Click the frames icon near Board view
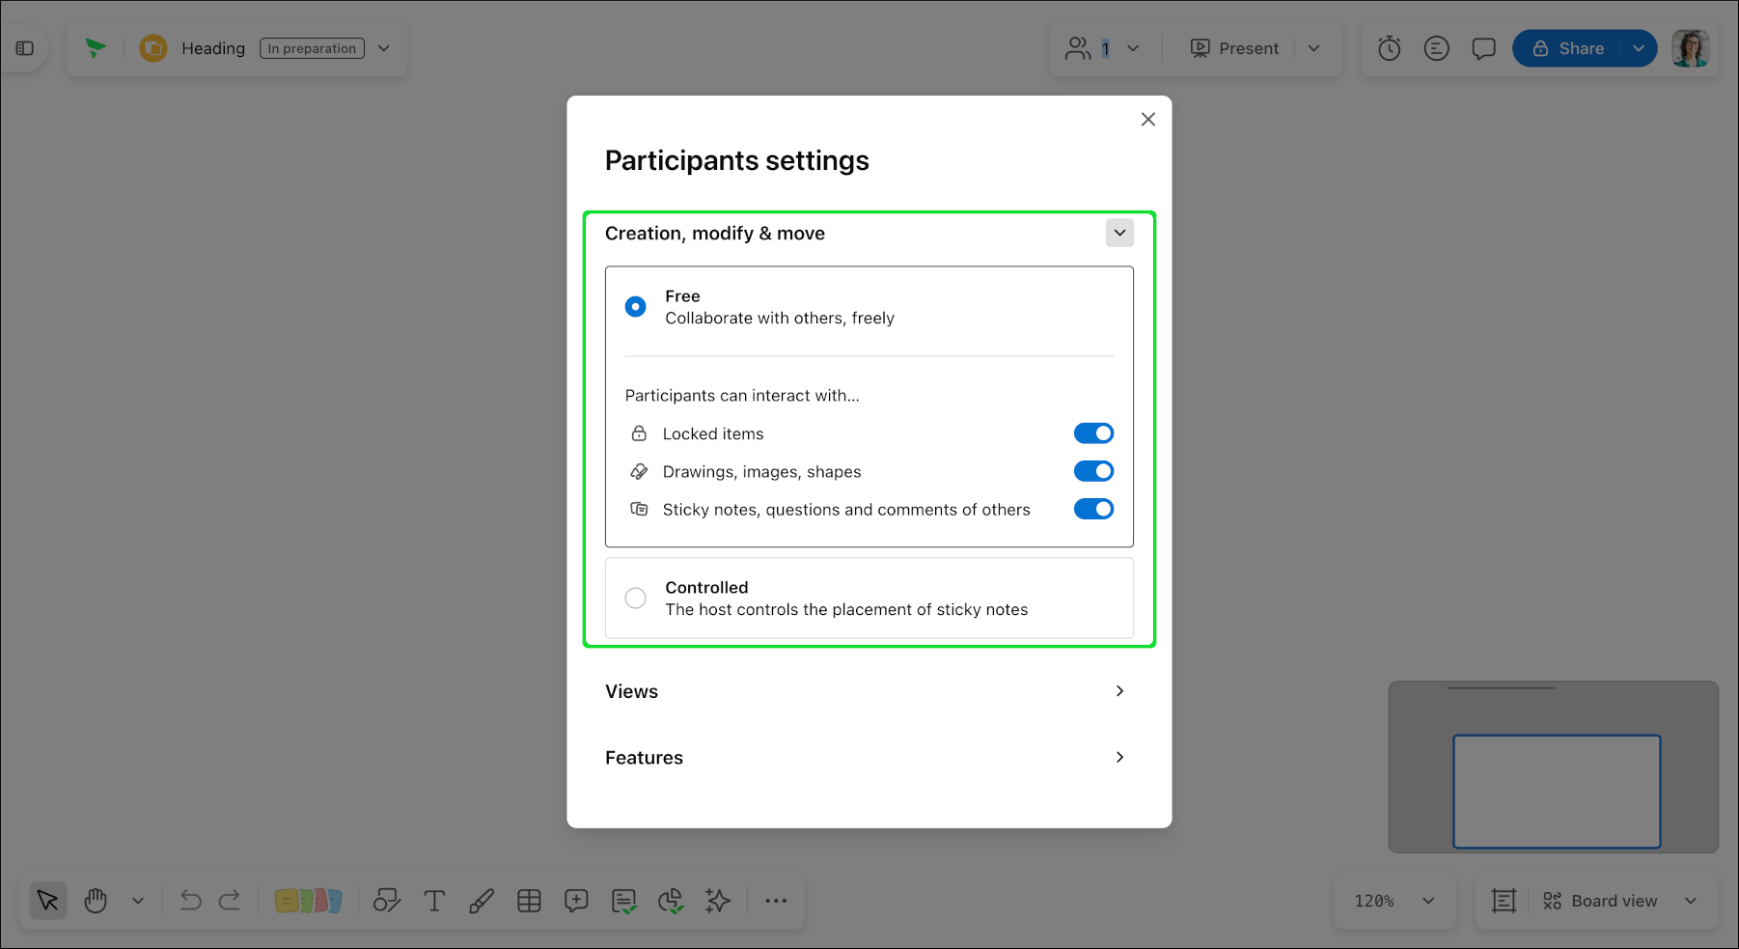 tap(1504, 901)
